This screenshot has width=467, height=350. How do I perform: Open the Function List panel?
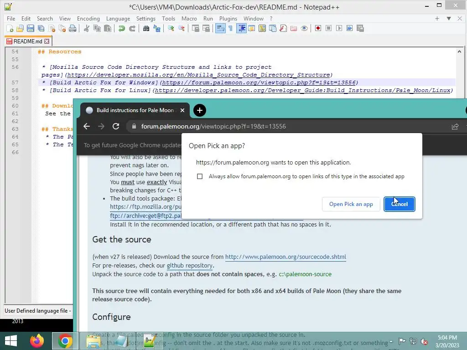point(283,28)
